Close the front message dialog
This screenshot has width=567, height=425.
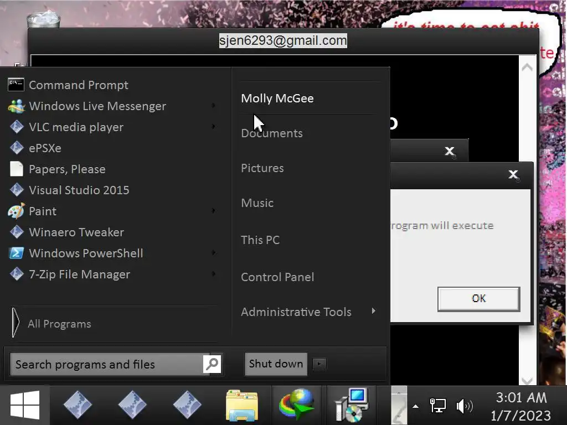coord(513,175)
